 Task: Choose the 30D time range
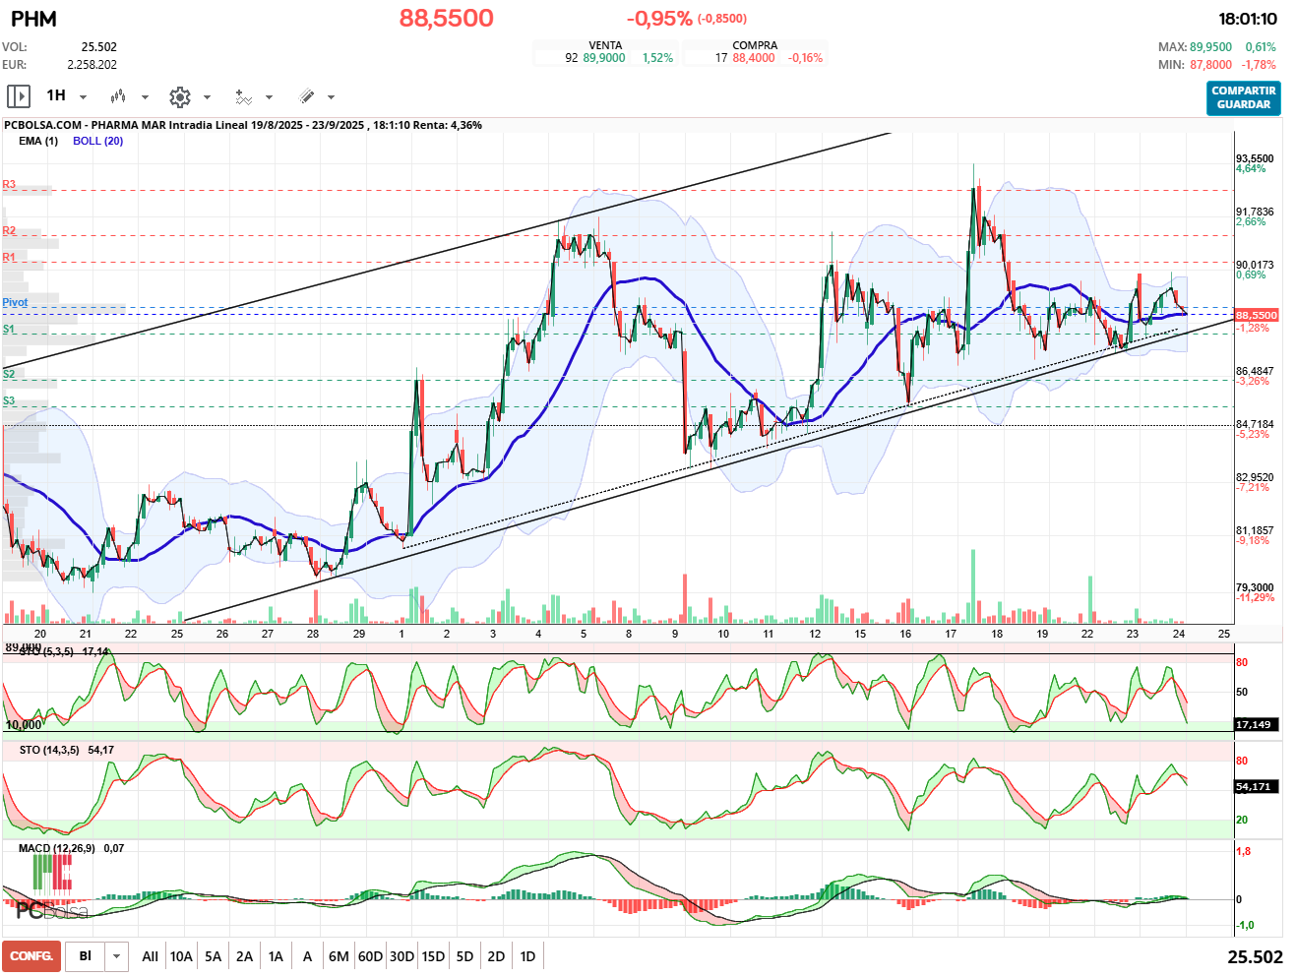pyautogui.click(x=401, y=956)
